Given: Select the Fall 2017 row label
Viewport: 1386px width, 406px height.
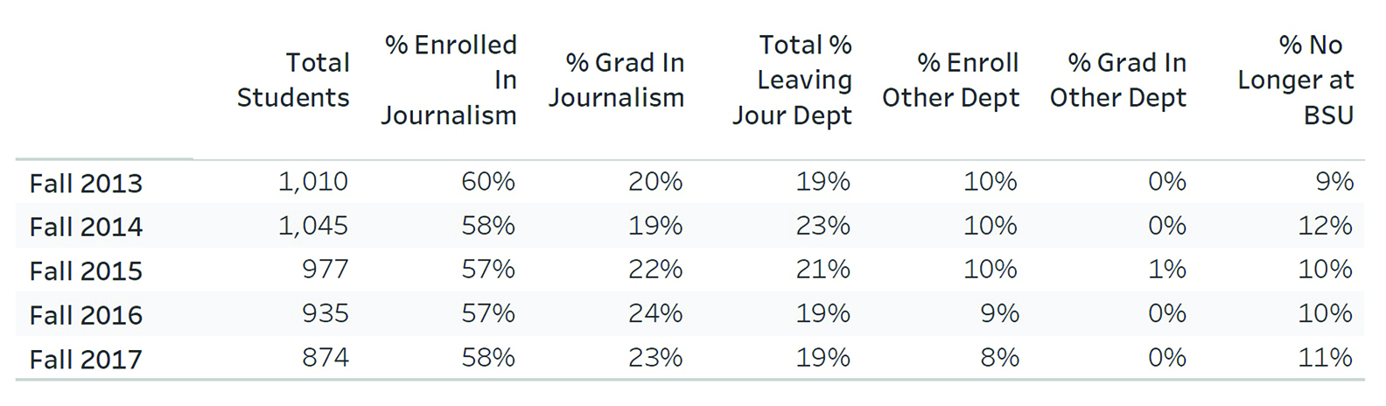Looking at the screenshot, I should click(86, 360).
